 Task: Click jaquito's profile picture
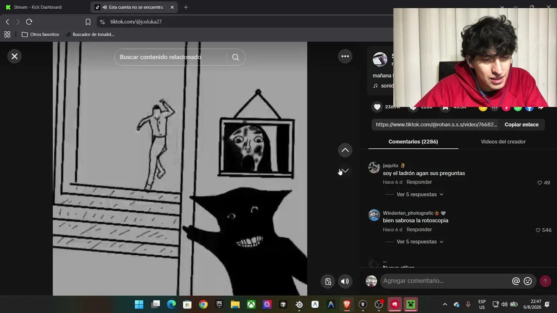pyautogui.click(x=374, y=168)
